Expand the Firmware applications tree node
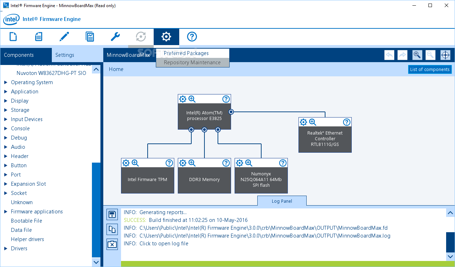Viewport: 455px width, 267px height. pos(6,212)
